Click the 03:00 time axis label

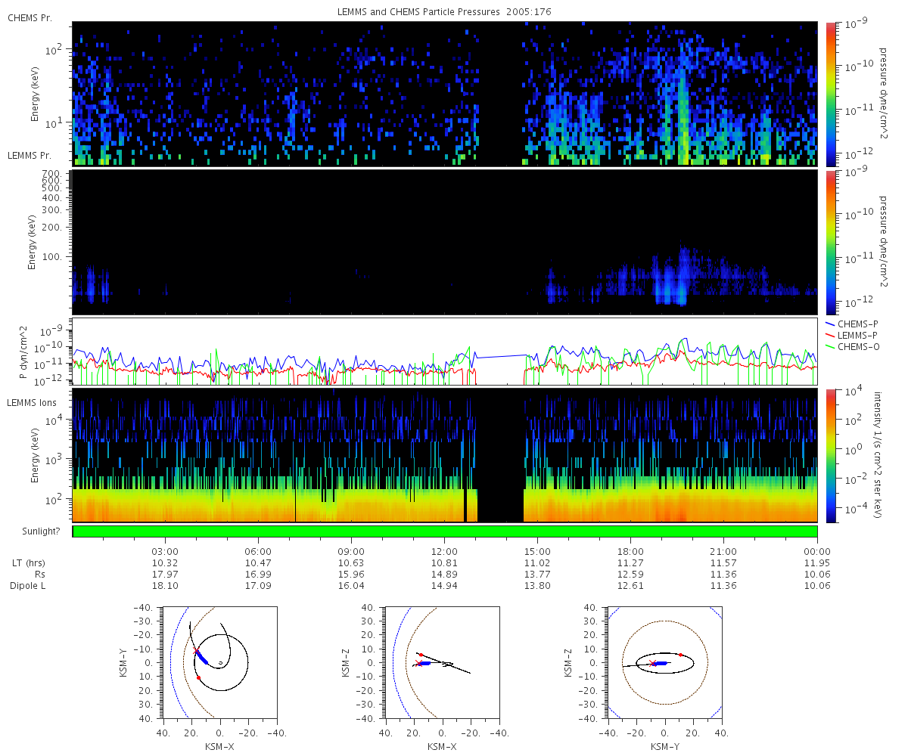pos(165,551)
